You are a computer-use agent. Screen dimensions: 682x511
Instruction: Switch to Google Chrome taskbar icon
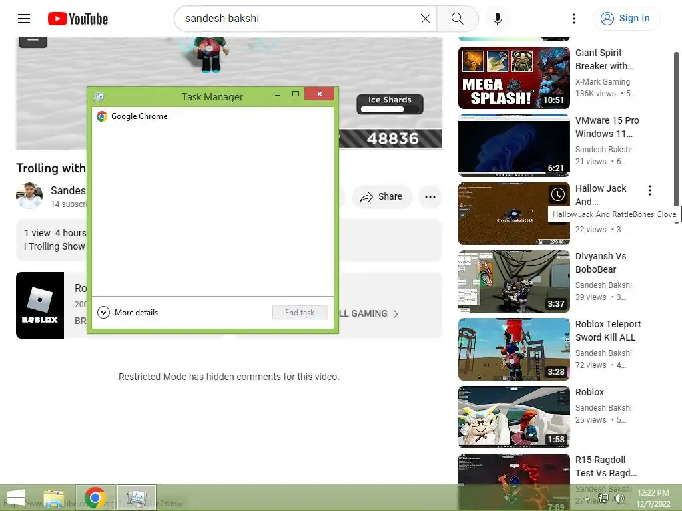95,498
